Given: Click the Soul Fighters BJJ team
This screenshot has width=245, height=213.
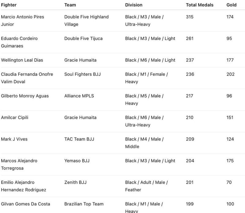Looking at the screenshot, I should pyautogui.click(x=80, y=74).
